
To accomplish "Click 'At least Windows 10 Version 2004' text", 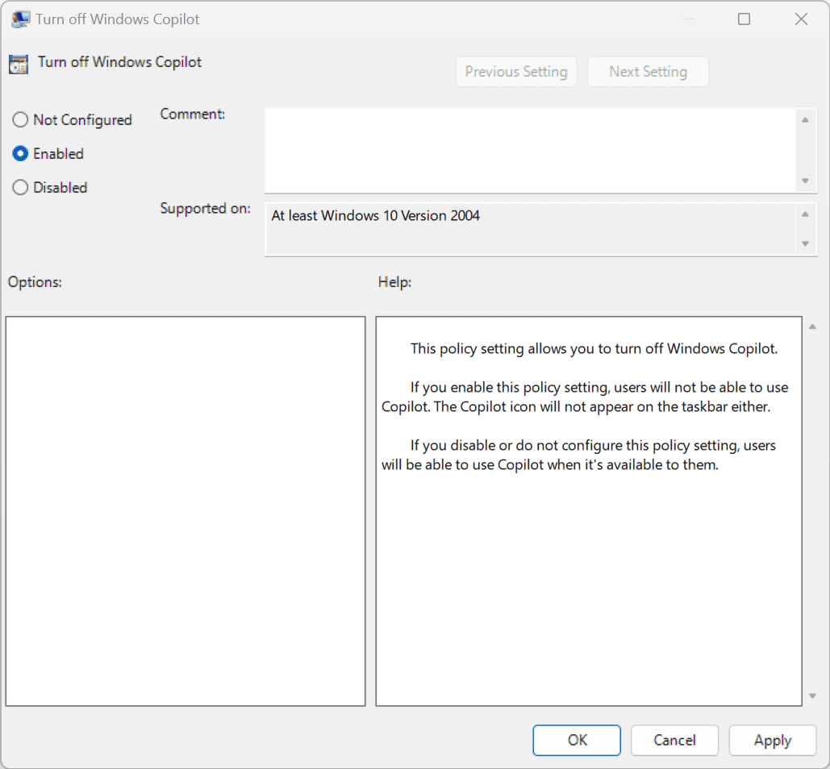I will tap(375, 216).
